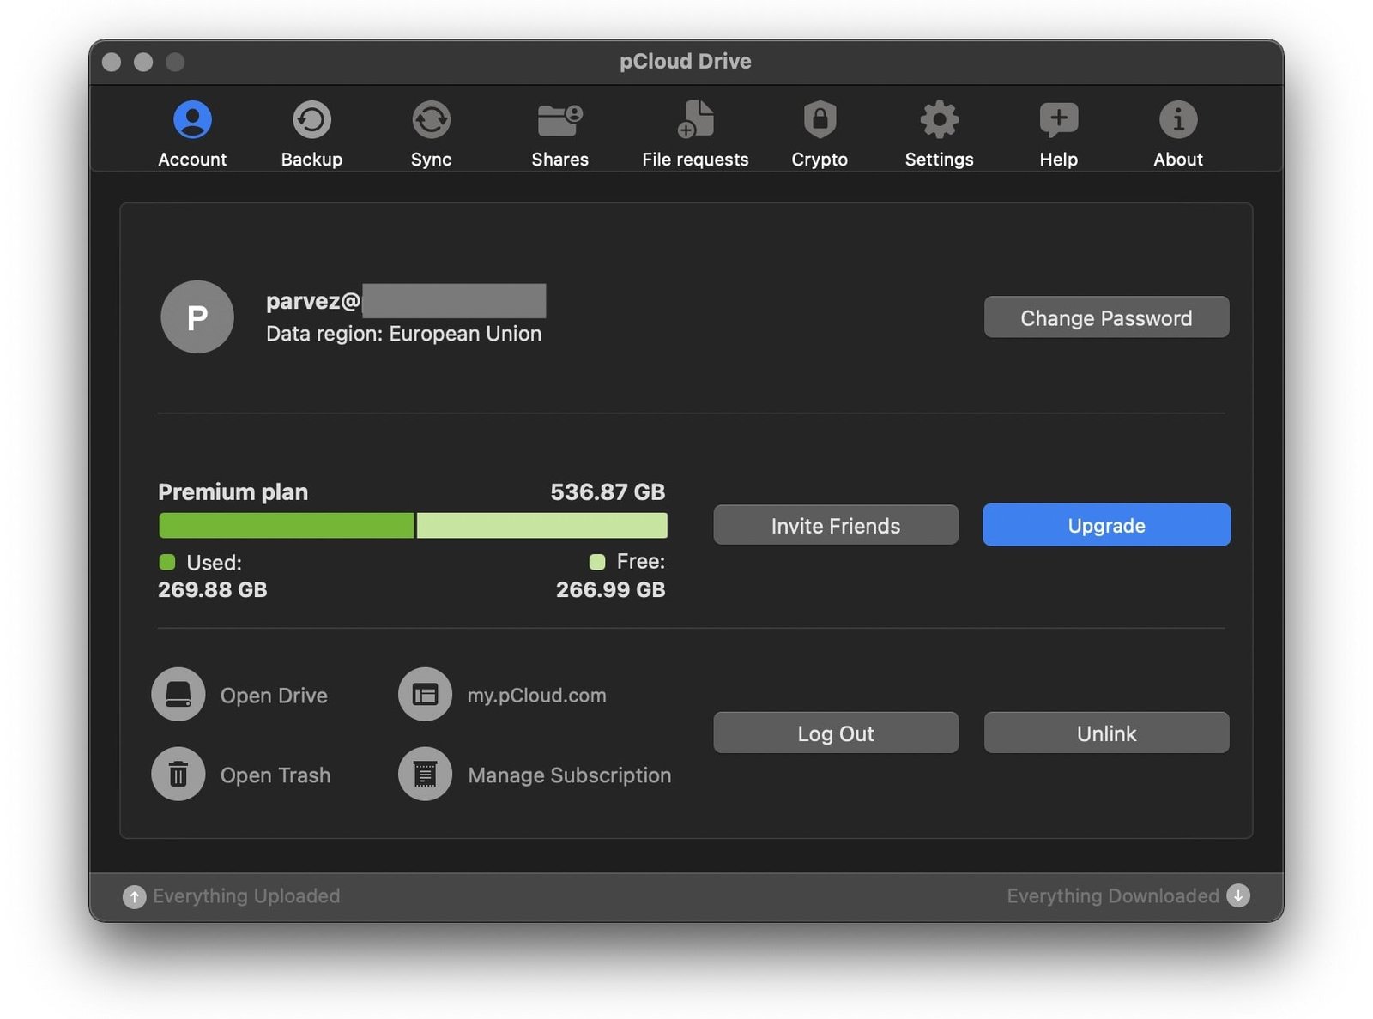This screenshot has height=1019, width=1373.
Task: Click the dark green used storage bar
Action: pyautogui.click(x=287, y=525)
